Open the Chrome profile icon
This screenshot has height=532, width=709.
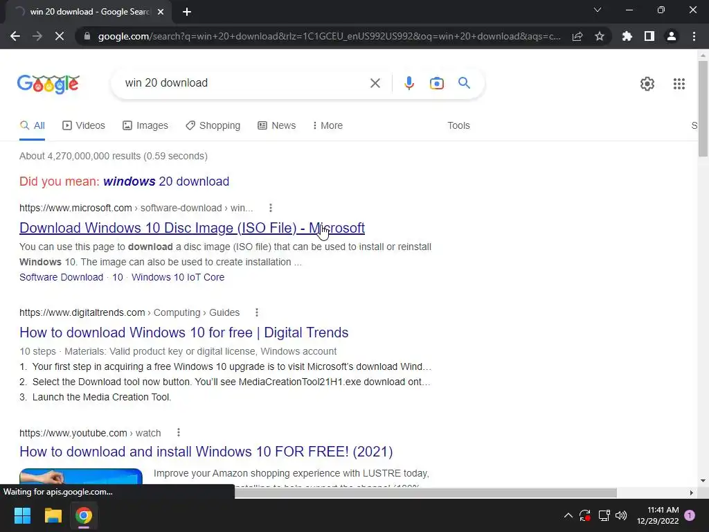coord(672,36)
